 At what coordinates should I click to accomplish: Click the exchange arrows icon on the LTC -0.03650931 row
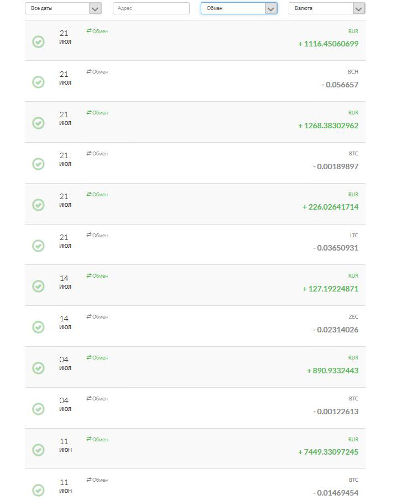(89, 235)
